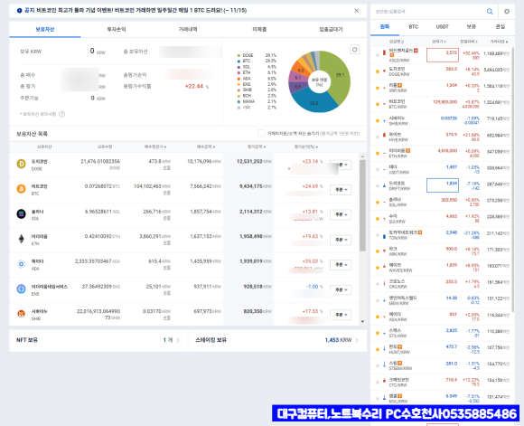The width and height of the screenshot is (524, 426).
Task: Switch to the 미체결 tab
Action: click(x=259, y=30)
